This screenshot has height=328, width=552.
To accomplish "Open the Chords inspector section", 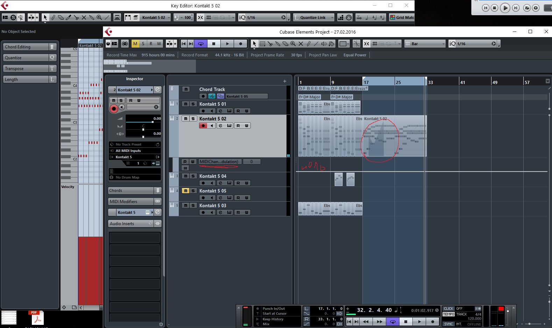I will click(x=135, y=191).
